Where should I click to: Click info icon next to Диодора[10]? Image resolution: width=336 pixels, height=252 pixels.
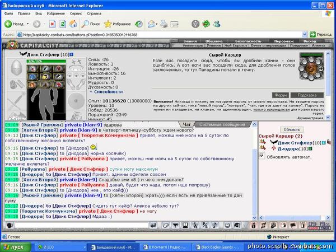click(310, 149)
